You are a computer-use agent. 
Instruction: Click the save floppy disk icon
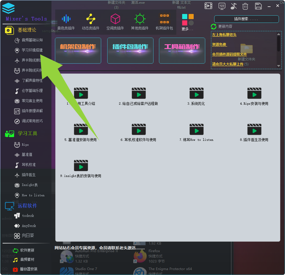[258, 6]
